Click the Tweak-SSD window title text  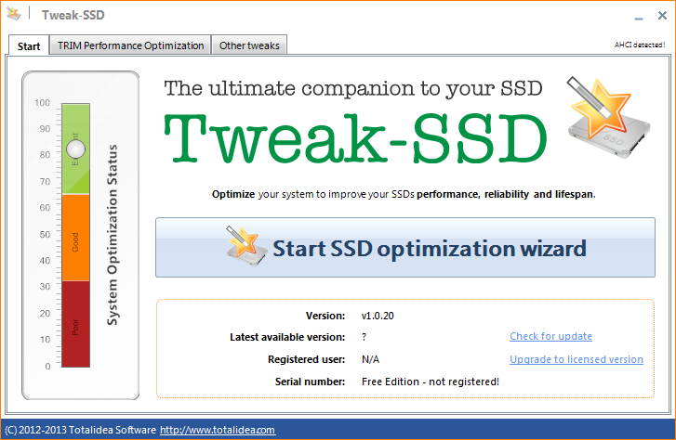(x=73, y=15)
